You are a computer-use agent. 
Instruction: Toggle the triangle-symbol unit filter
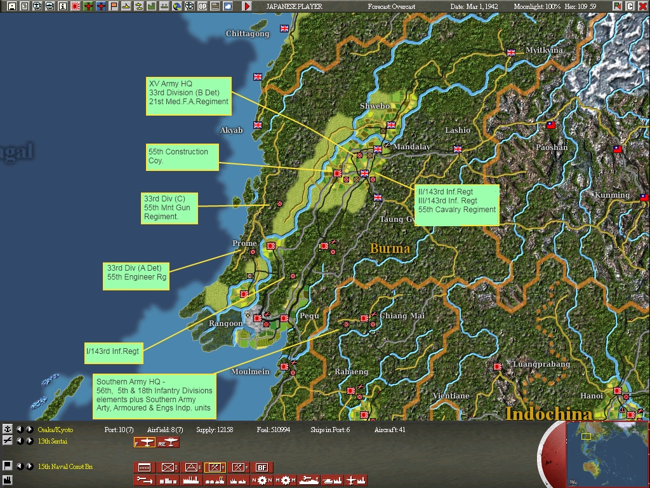(x=192, y=468)
